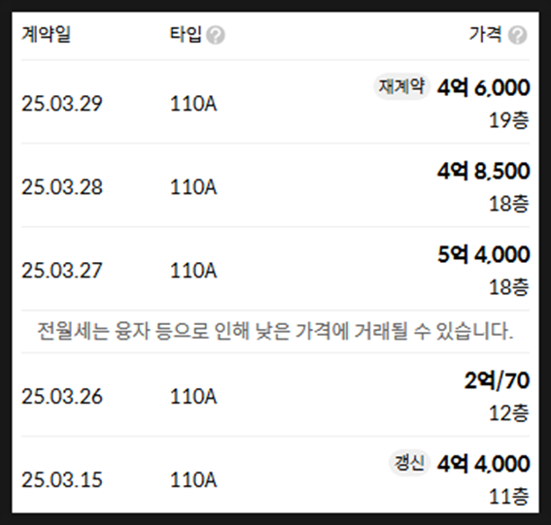Screen dimensions: 551x525
Task: Click the 타입 column header label
Action: tap(186, 34)
